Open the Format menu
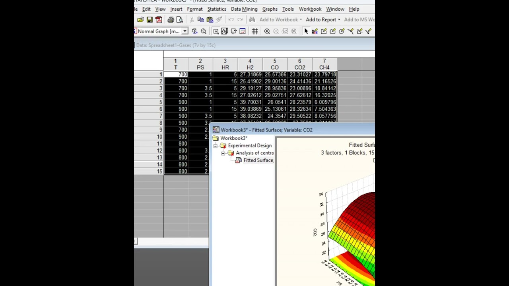Image resolution: width=509 pixels, height=286 pixels. coord(194,9)
